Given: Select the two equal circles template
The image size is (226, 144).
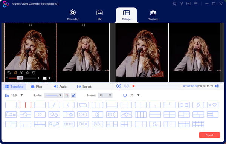Looking at the screenshot, I should (83, 115).
